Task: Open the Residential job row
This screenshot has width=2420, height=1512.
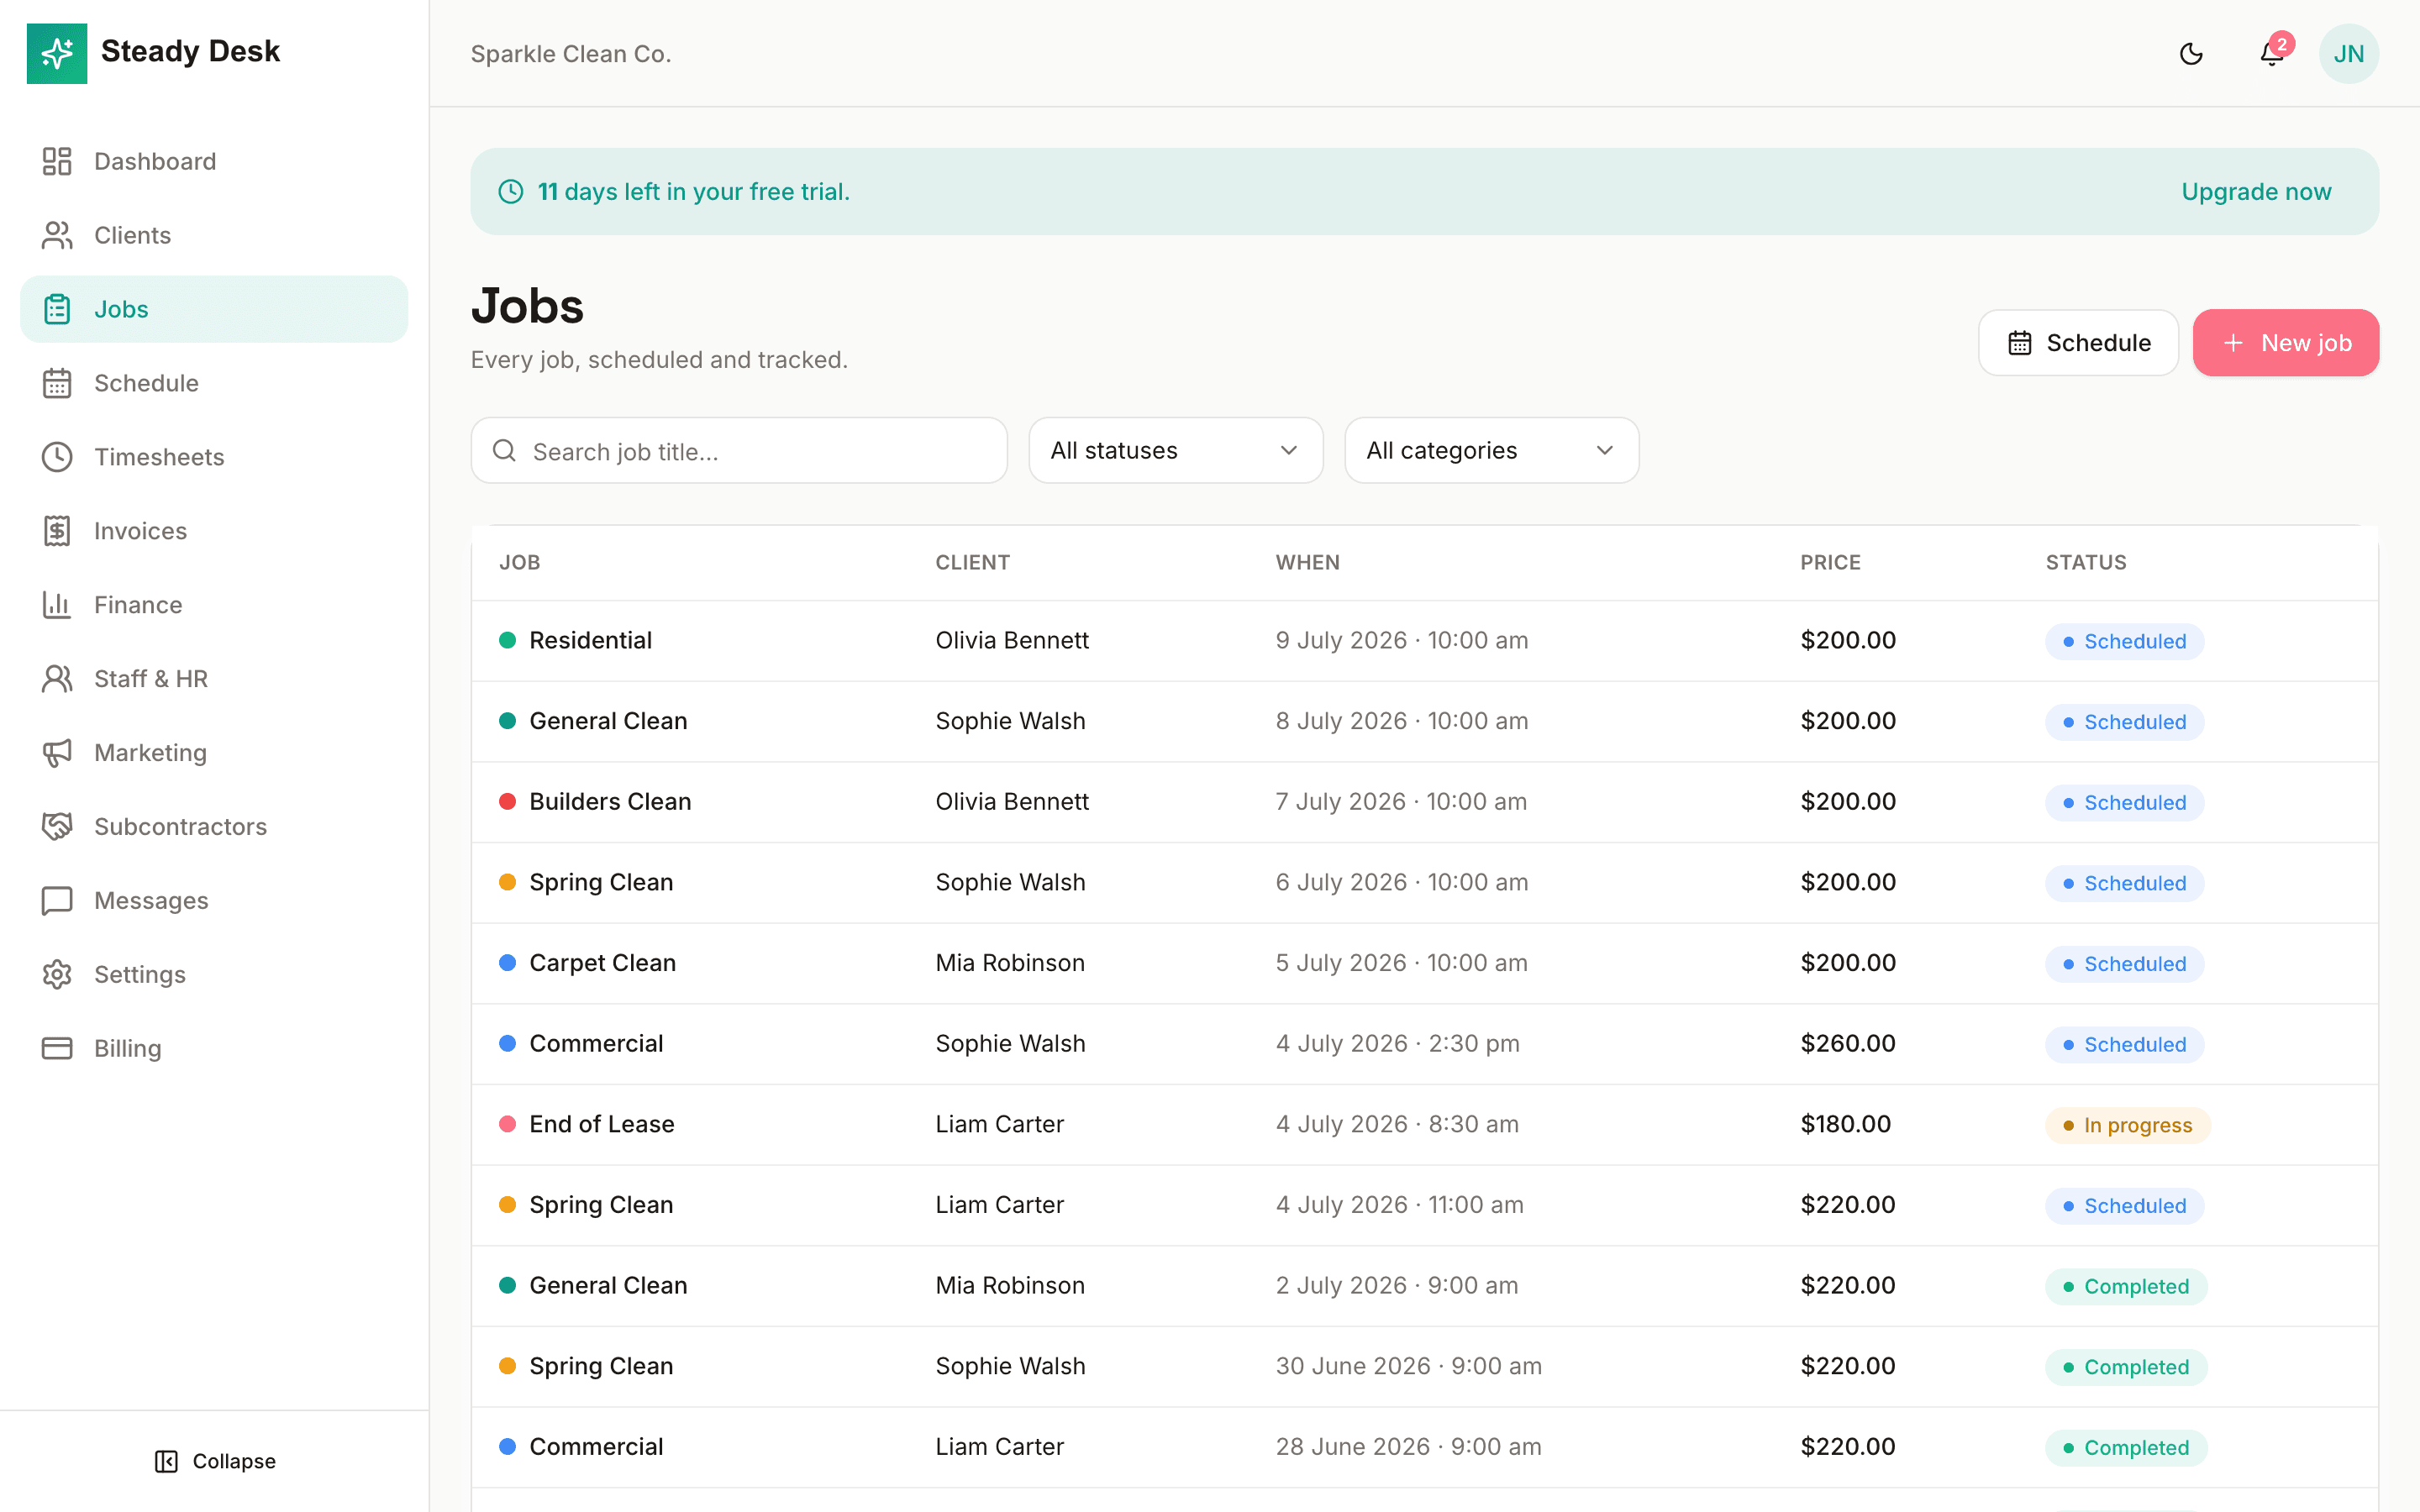Action: [x=1424, y=641]
